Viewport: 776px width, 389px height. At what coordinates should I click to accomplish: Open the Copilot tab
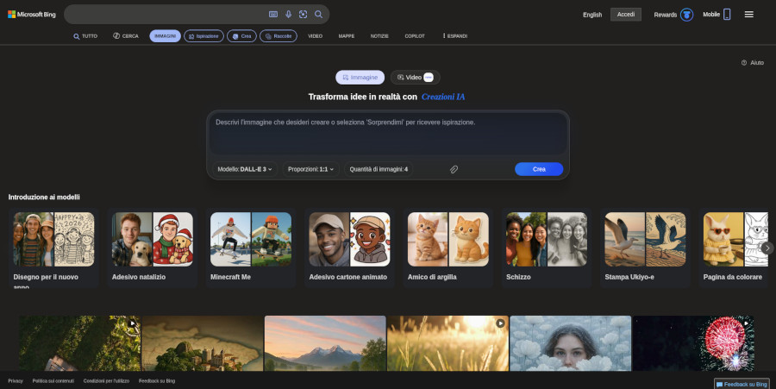[415, 36]
